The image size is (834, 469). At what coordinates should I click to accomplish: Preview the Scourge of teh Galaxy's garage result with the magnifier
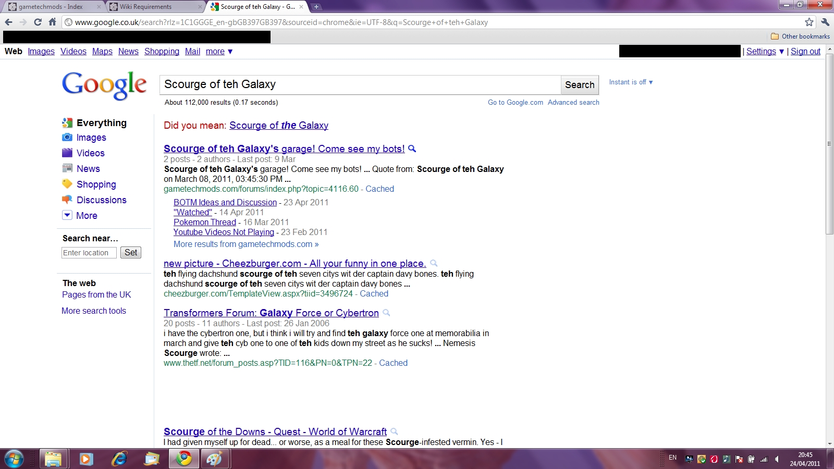412,149
